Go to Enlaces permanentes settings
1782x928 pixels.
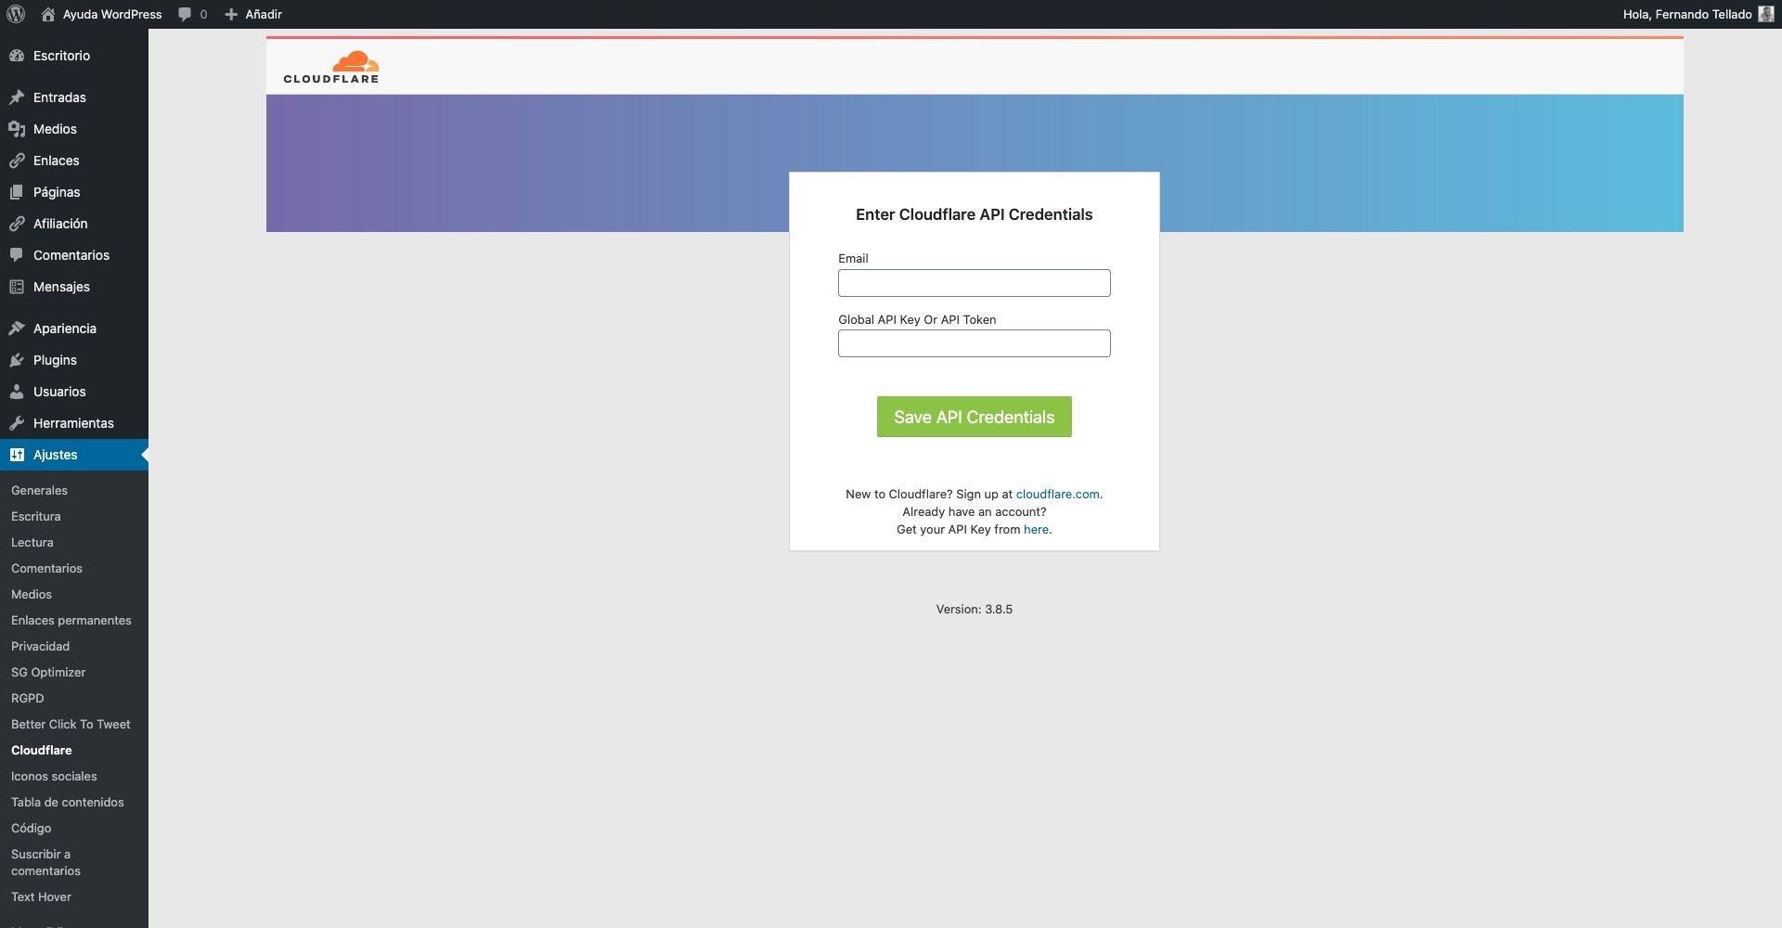(x=71, y=620)
